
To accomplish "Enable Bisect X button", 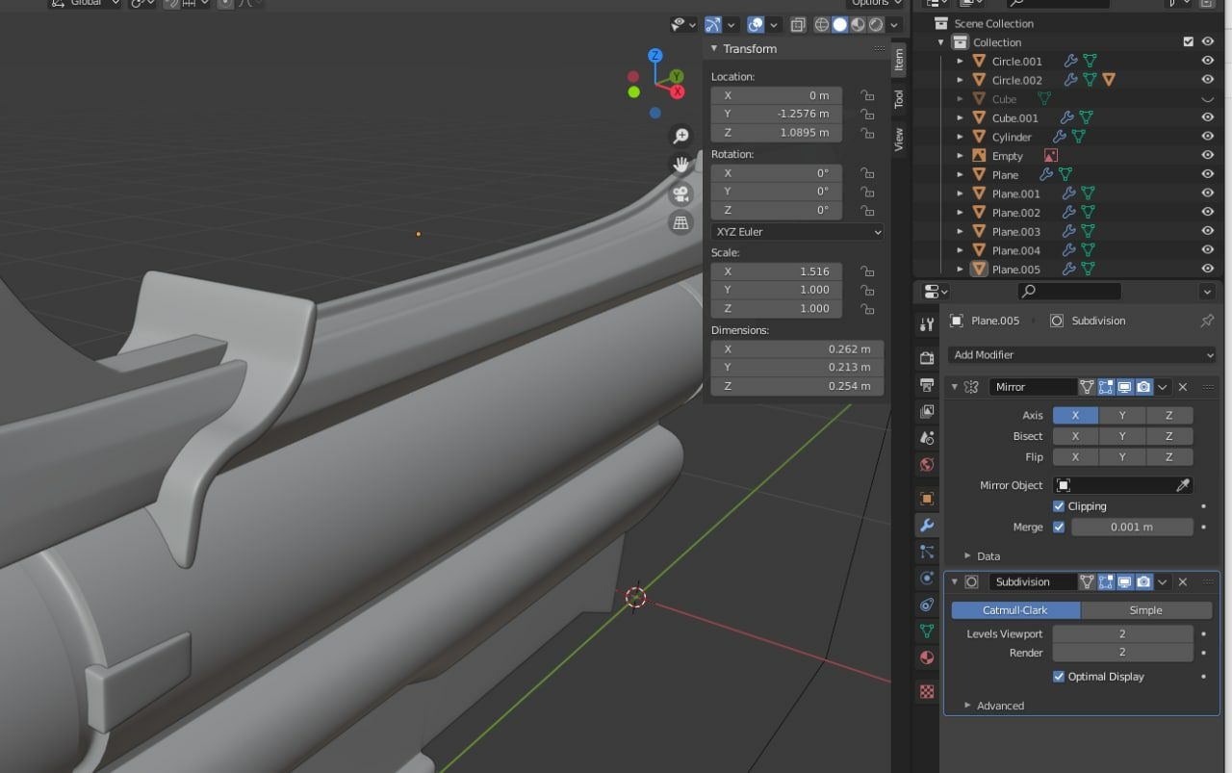I will point(1075,436).
